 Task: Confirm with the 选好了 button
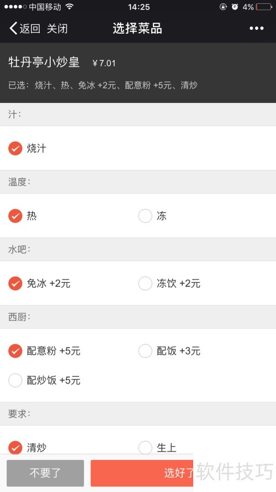point(179,473)
